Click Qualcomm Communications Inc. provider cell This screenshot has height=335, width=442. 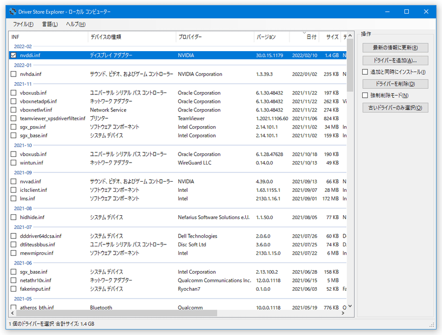click(214, 280)
